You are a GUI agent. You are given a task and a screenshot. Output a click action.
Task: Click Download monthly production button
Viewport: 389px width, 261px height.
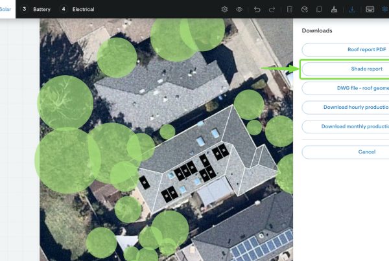tap(346, 126)
